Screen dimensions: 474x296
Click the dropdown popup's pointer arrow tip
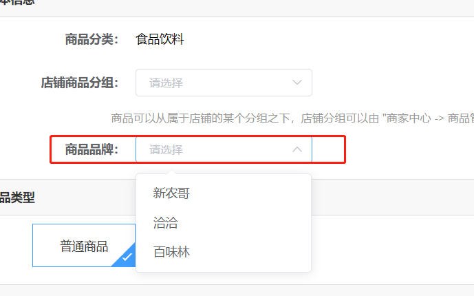pyautogui.click(x=172, y=171)
